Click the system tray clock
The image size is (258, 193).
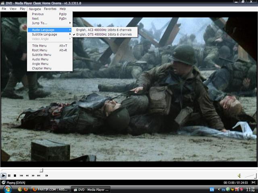[250, 189]
